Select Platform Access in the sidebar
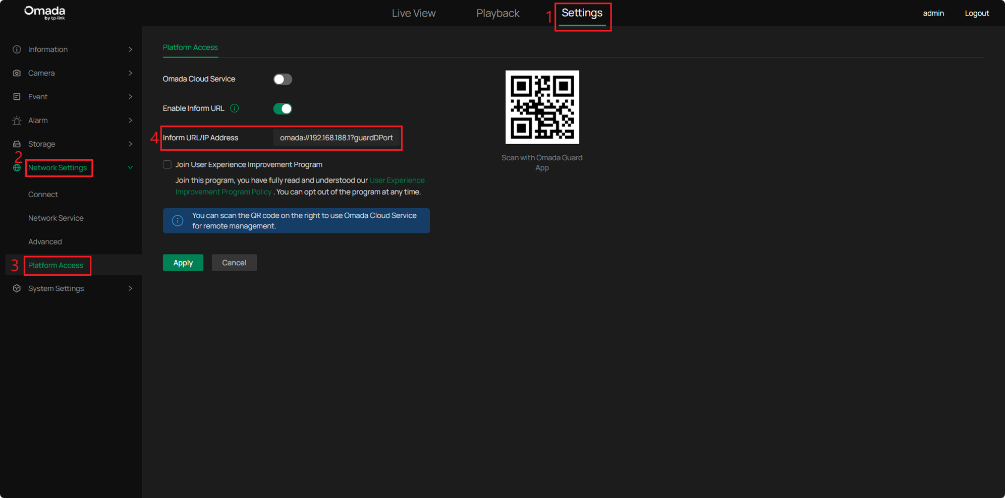This screenshot has height=498, width=1005. [55, 265]
